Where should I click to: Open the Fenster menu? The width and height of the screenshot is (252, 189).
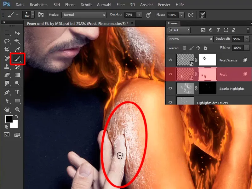tap(164, 5)
